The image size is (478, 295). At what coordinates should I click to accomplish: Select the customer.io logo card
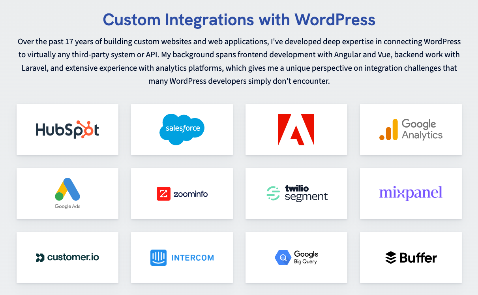coord(67,257)
